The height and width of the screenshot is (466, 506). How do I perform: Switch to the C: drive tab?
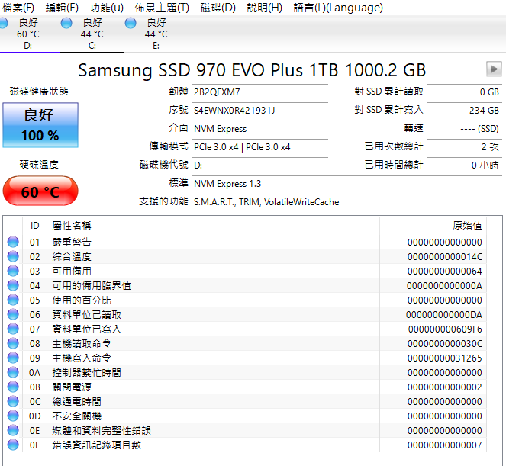pyautogui.click(x=92, y=34)
